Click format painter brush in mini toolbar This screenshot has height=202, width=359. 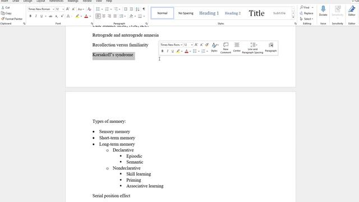207,45
